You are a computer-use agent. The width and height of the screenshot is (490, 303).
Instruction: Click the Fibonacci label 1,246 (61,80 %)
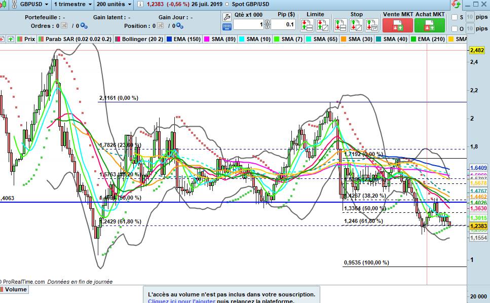click(363, 221)
